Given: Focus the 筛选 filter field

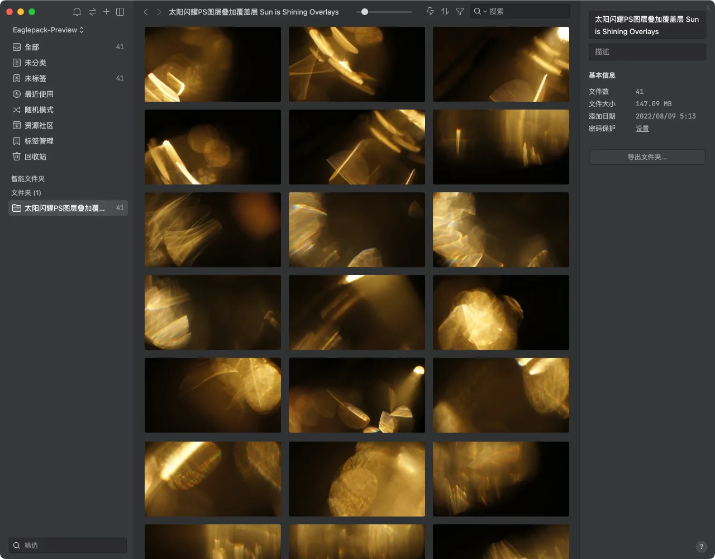Looking at the screenshot, I should (68, 545).
